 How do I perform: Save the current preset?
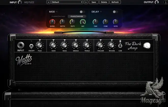click(94, 2)
